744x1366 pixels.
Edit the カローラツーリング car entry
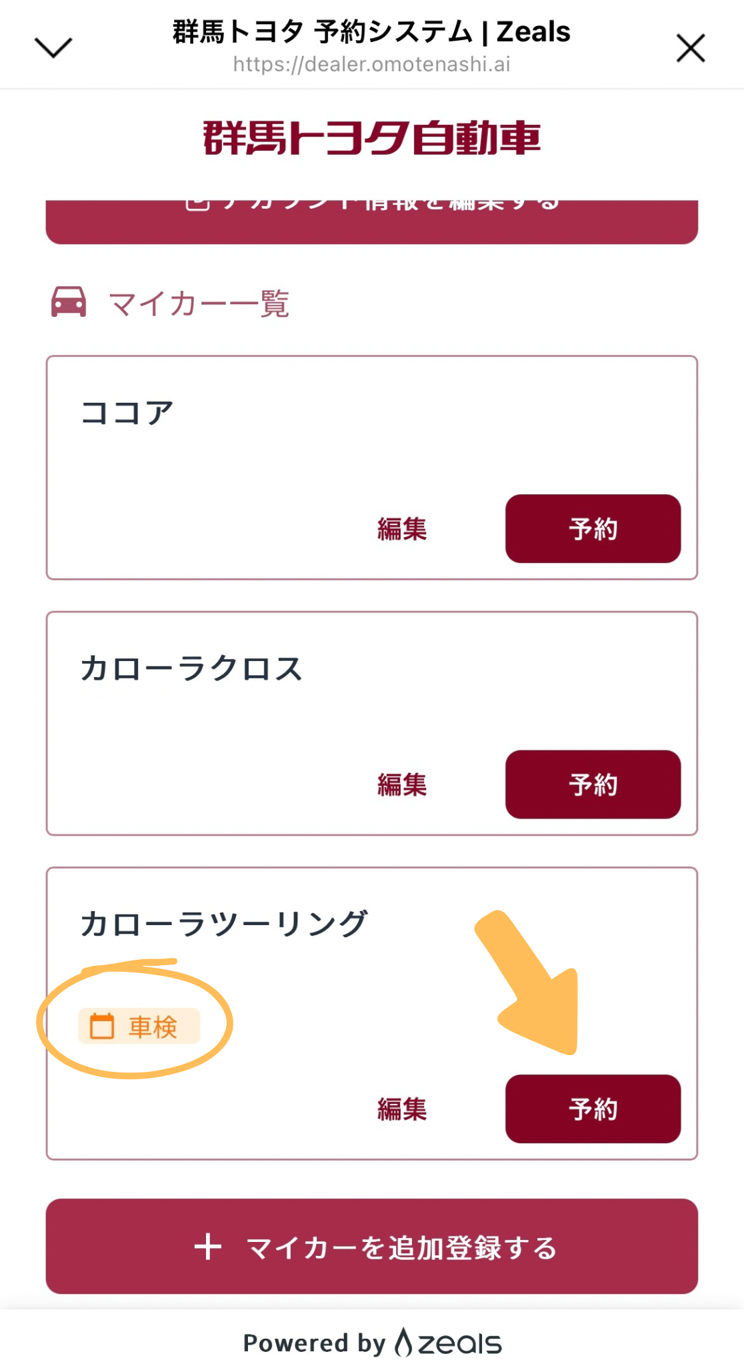(401, 1109)
